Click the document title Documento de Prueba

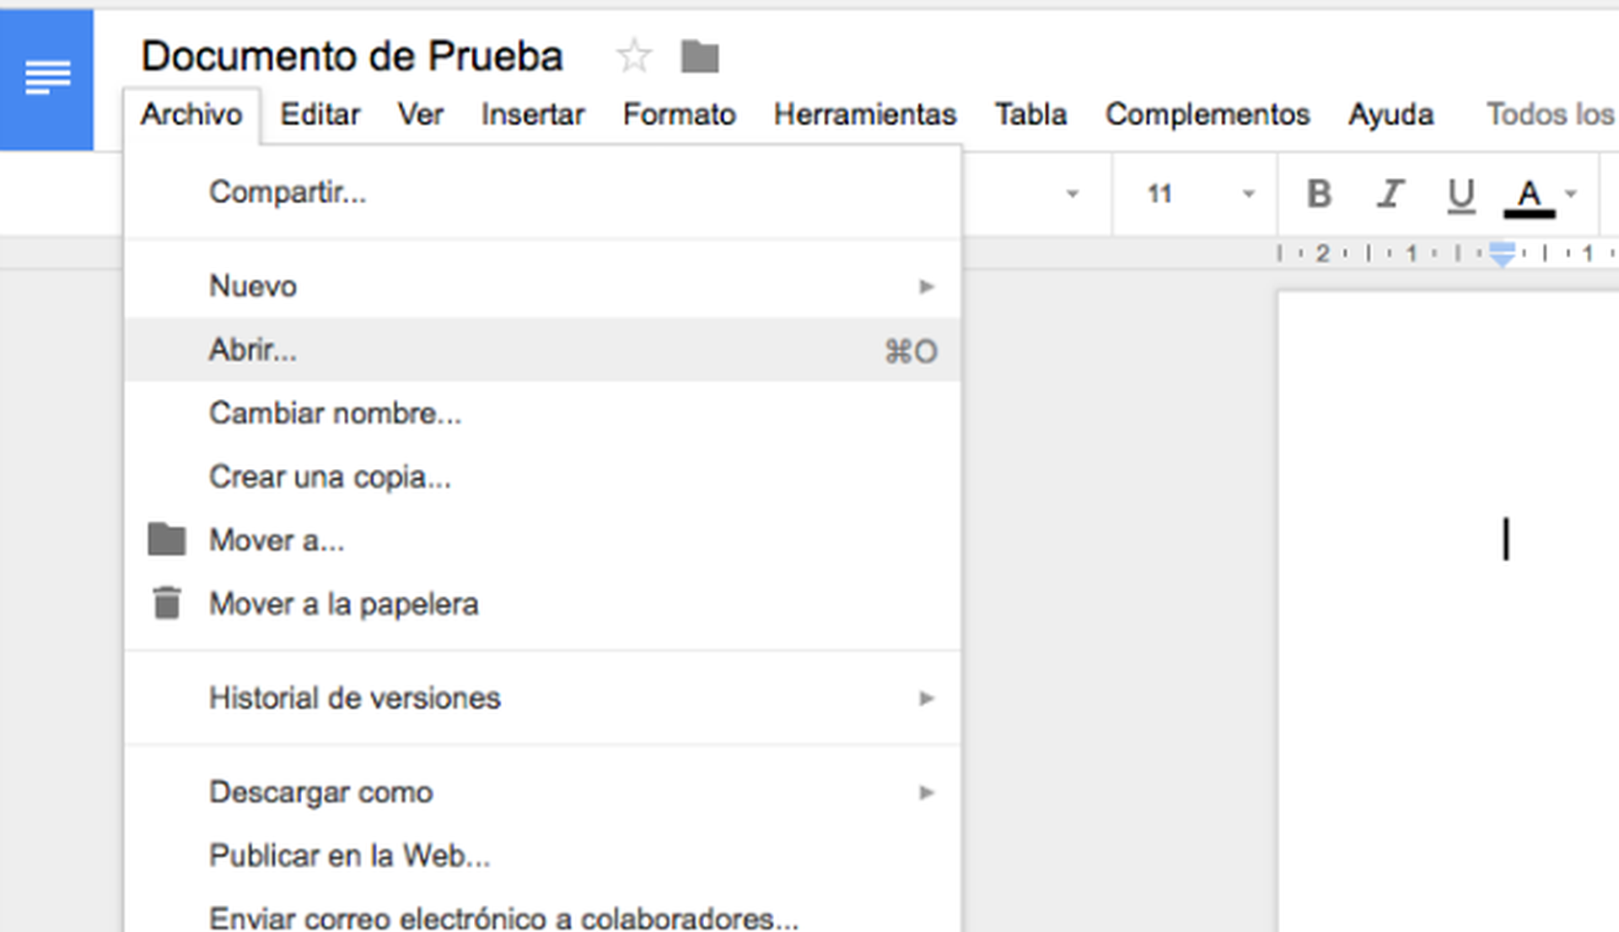pos(352,54)
